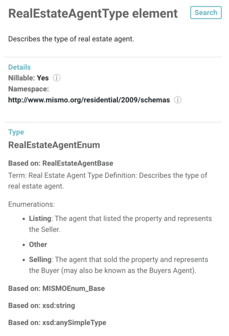Click the Based on: xsd:string line

tap(42, 306)
